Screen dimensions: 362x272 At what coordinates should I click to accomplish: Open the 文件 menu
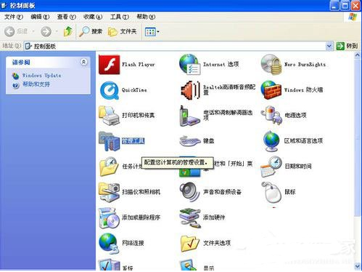click(x=14, y=17)
